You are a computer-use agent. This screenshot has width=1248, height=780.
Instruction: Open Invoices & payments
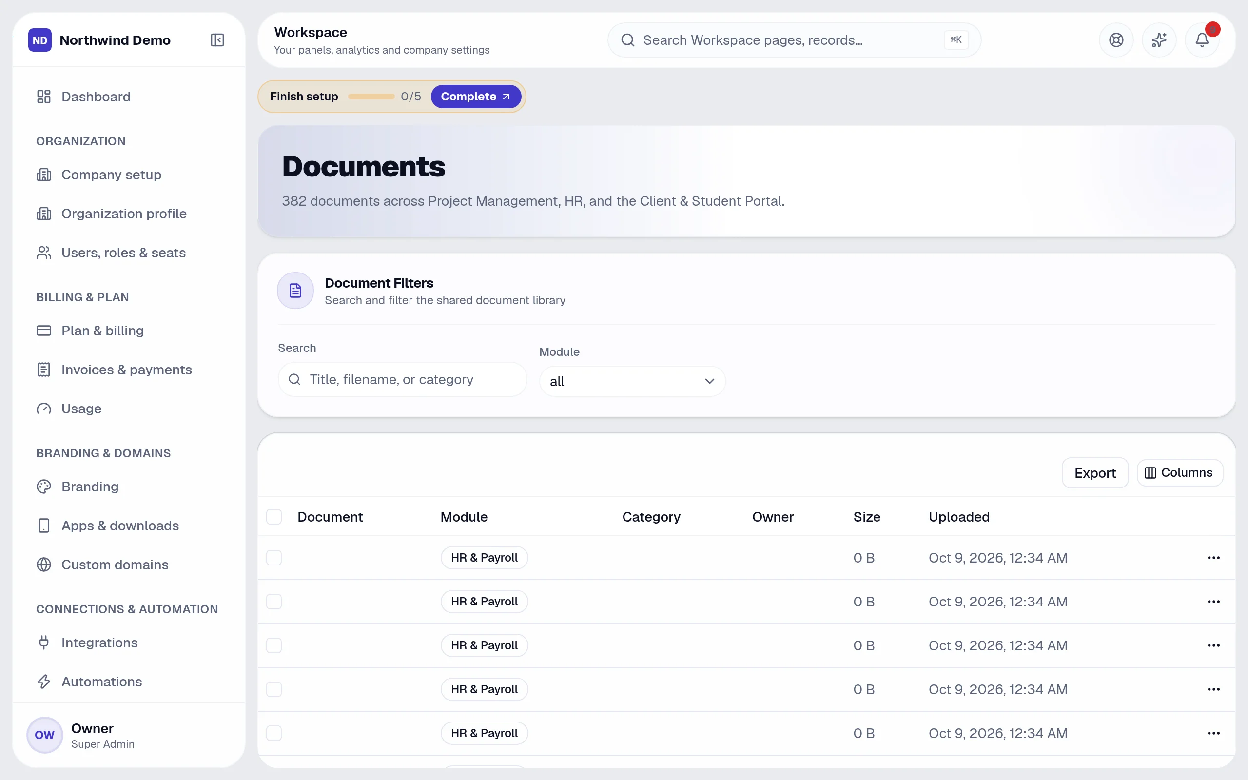[x=128, y=370]
